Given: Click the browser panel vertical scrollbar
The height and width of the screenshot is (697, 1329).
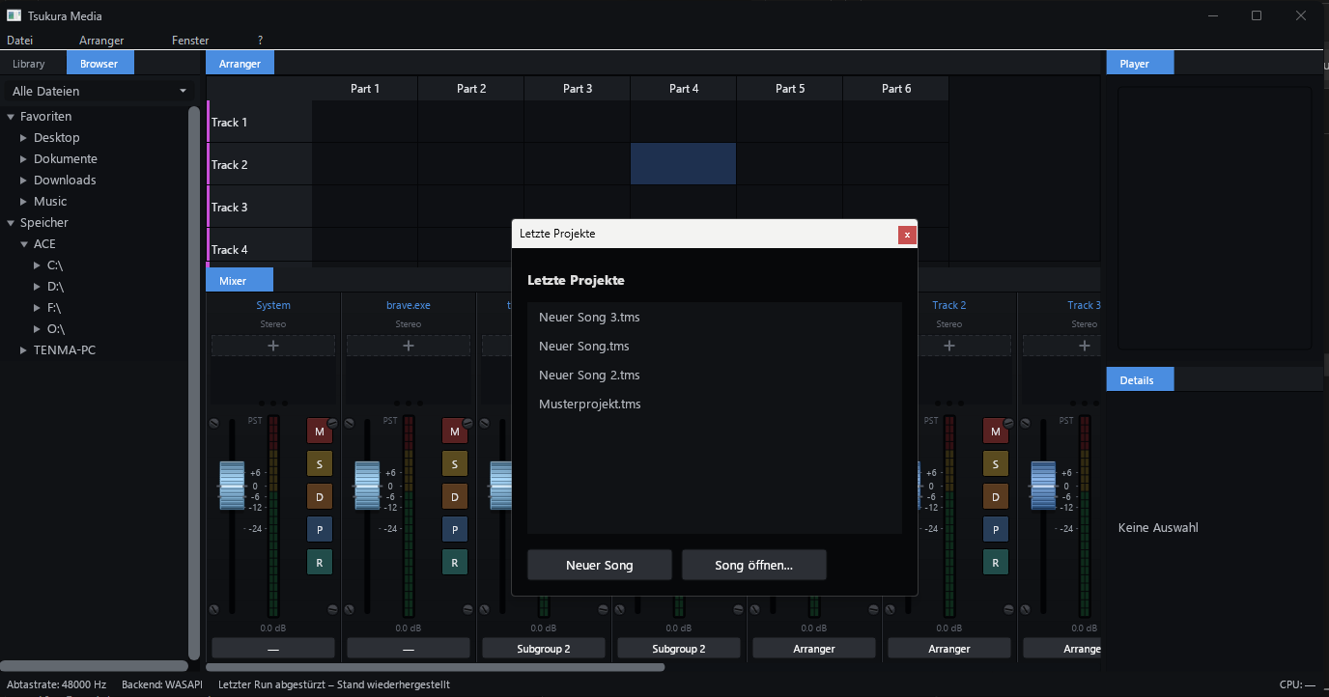Looking at the screenshot, I should point(194,381).
